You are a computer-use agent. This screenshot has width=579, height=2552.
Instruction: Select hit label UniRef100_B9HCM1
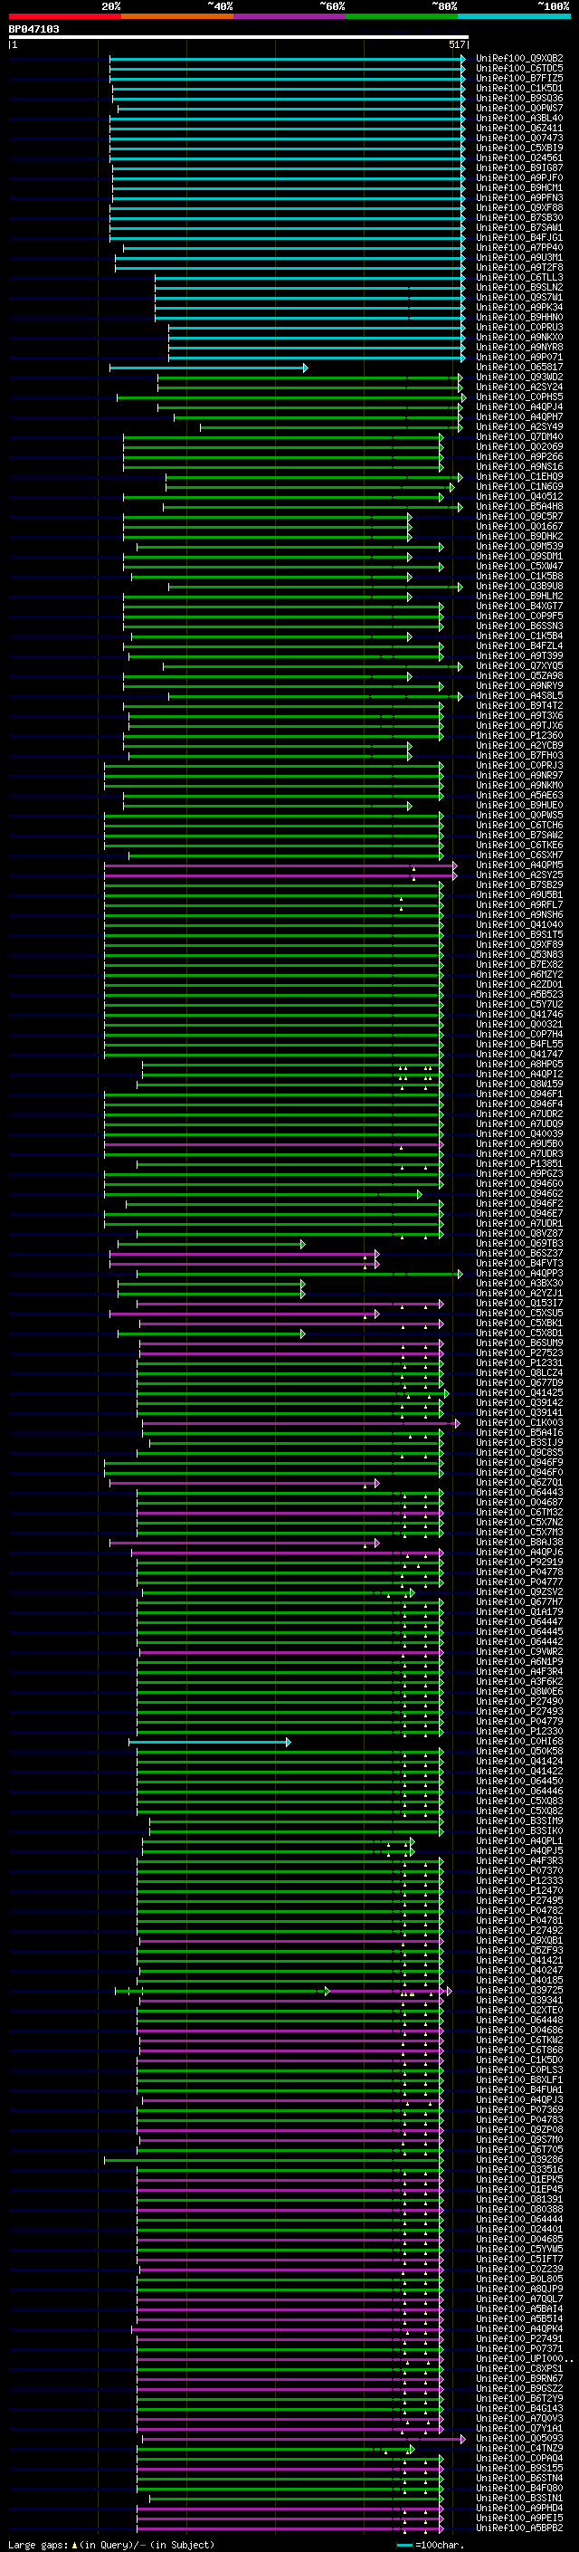coord(519,187)
